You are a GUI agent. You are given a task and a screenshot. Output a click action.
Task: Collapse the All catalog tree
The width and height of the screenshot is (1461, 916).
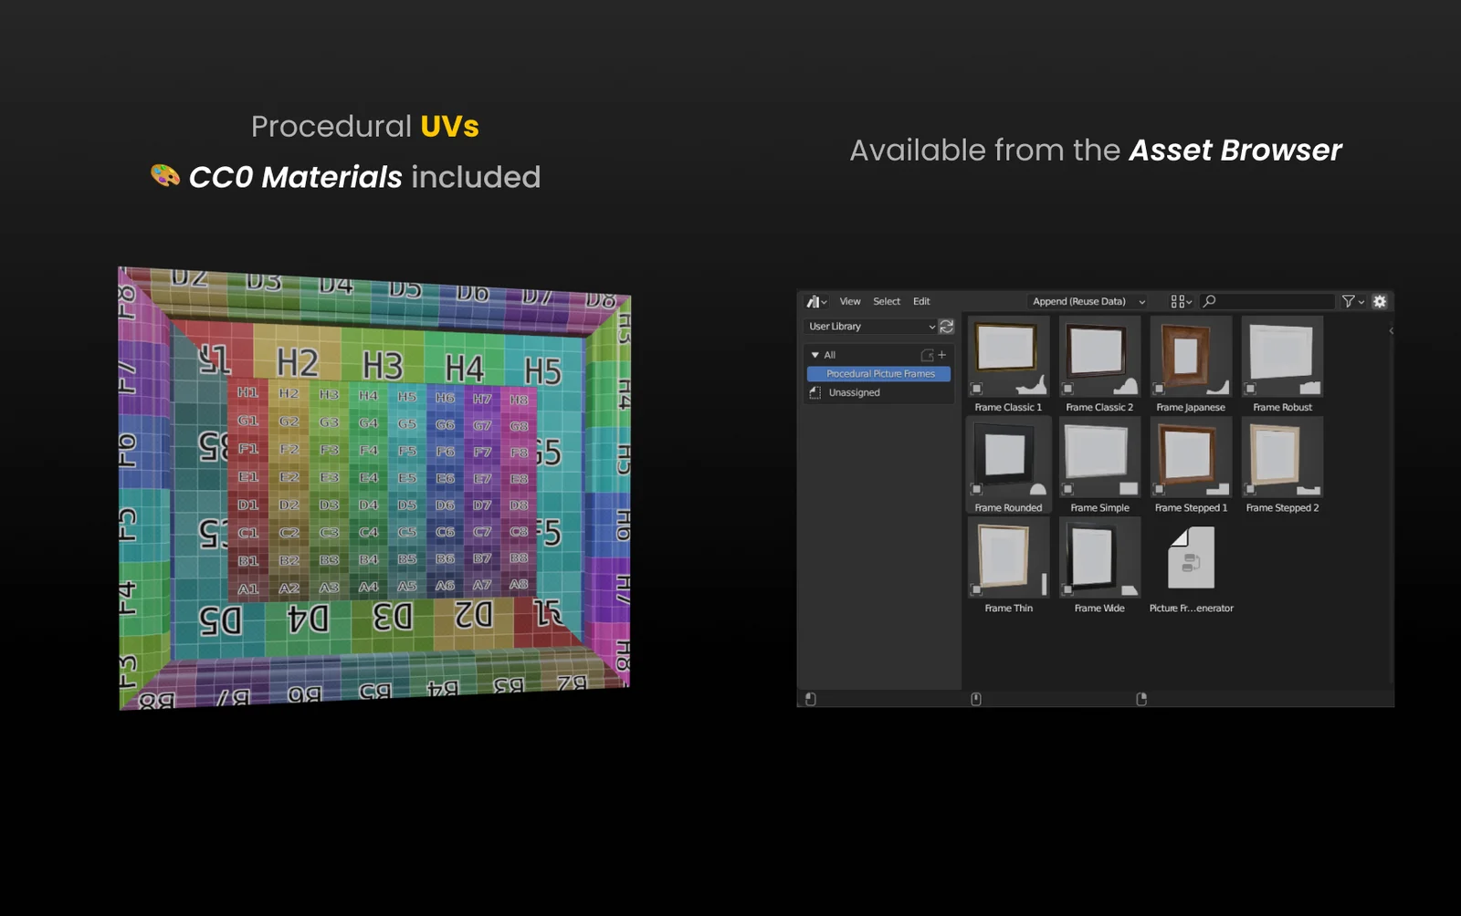(815, 355)
